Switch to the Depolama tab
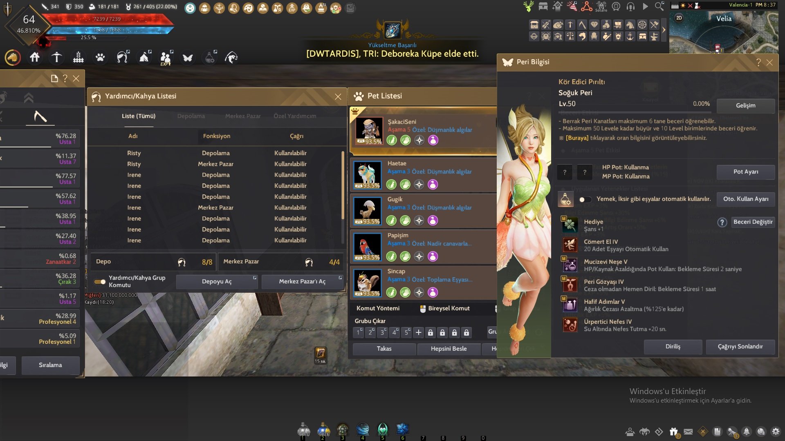This screenshot has height=441, width=785. click(191, 116)
